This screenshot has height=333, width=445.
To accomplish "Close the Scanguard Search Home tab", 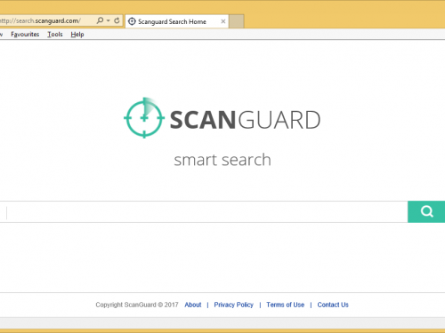I will (x=223, y=21).
